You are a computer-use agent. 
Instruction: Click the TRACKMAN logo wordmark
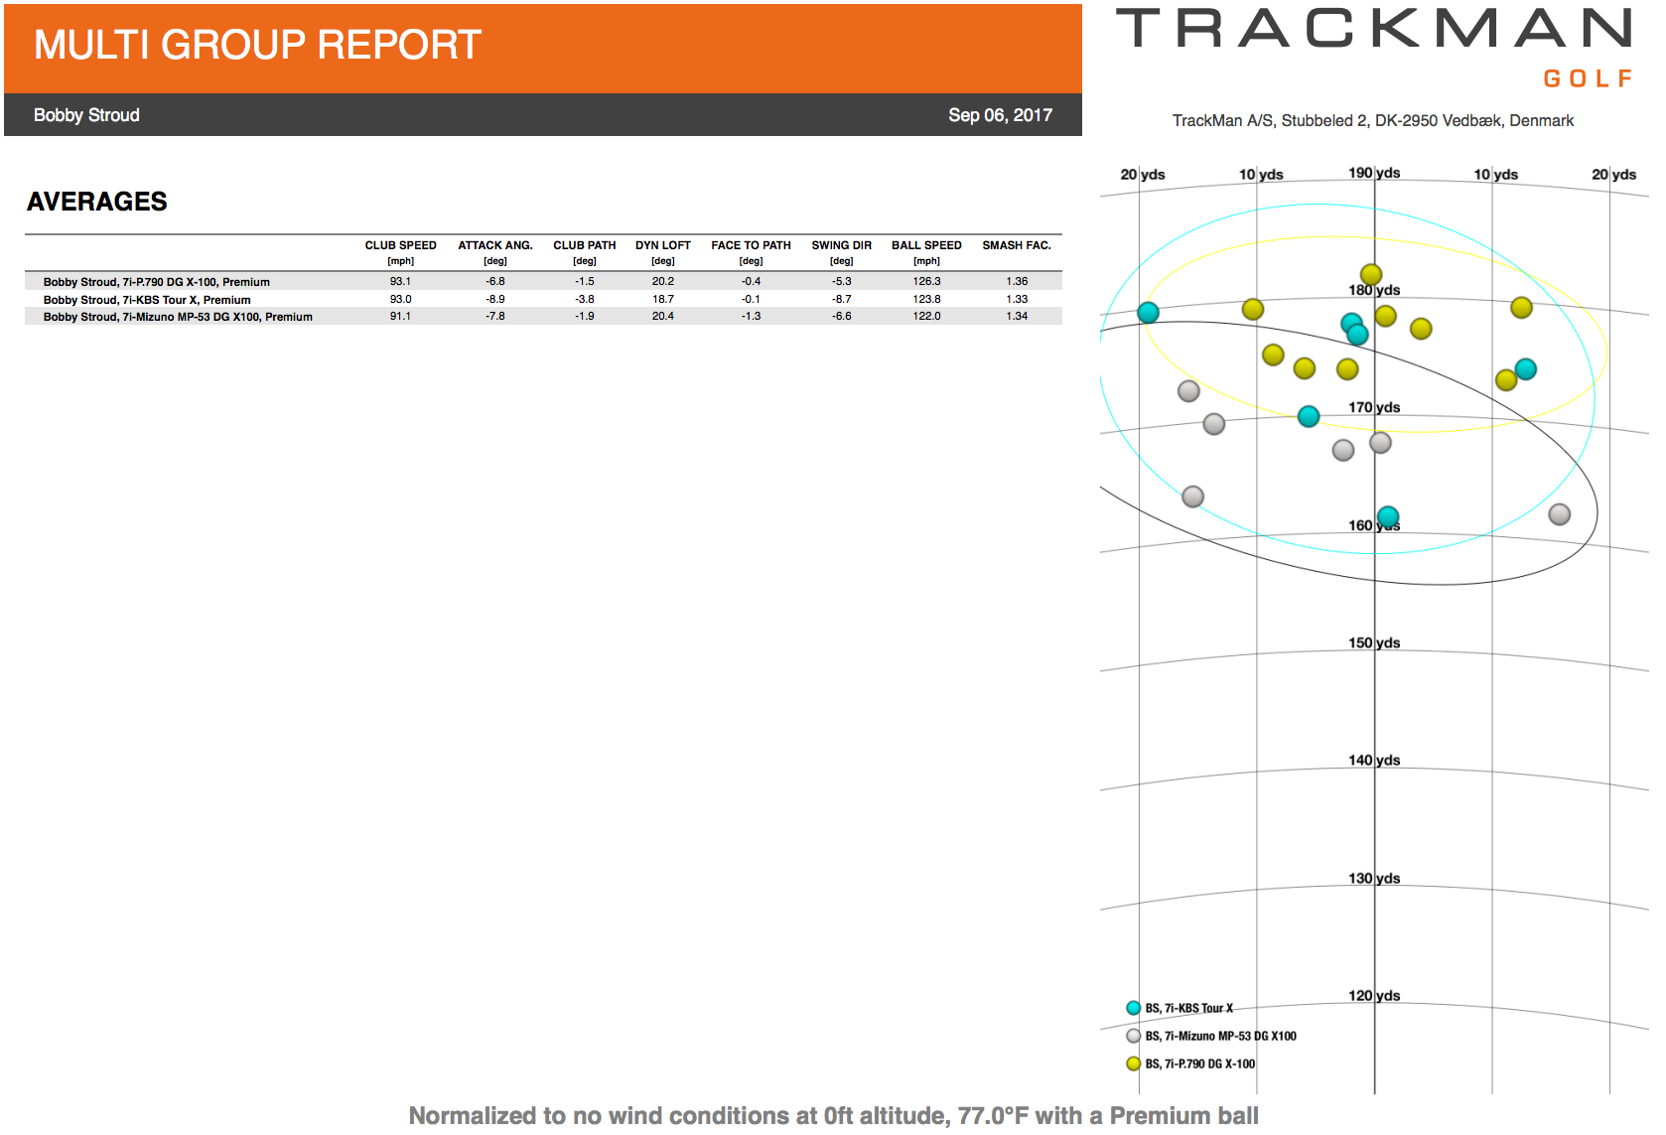[x=1374, y=28]
